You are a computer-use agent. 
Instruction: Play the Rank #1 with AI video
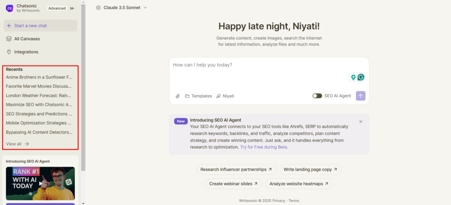point(41,183)
